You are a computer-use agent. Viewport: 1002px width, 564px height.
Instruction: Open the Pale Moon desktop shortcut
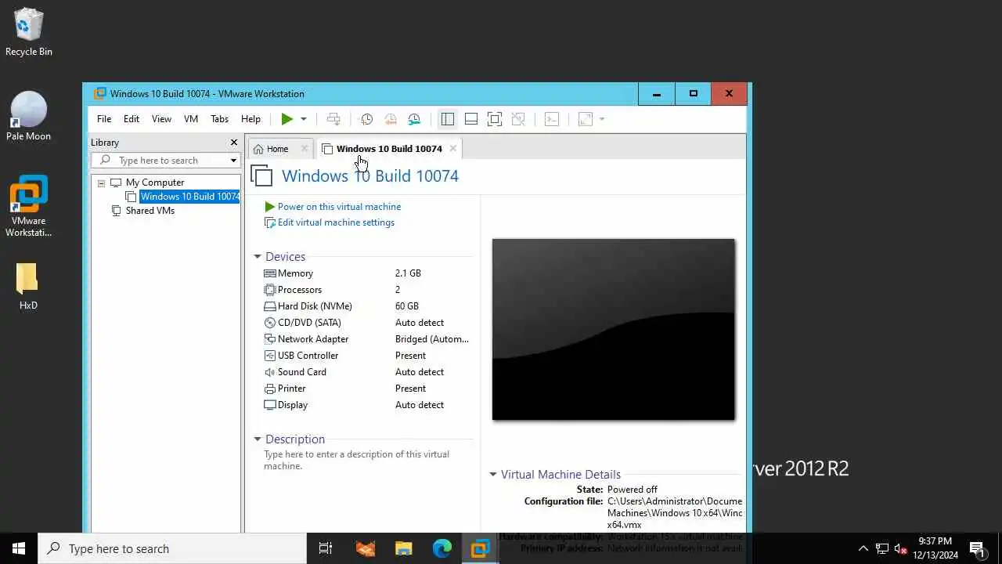[29, 117]
